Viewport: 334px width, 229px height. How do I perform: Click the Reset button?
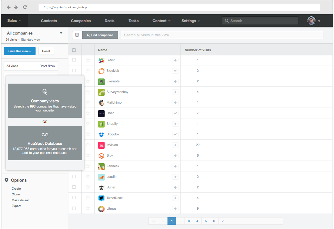pyautogui.click(x=46, y=51)
